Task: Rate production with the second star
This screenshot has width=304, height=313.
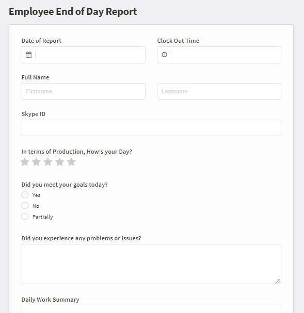Action: [36, 162]
